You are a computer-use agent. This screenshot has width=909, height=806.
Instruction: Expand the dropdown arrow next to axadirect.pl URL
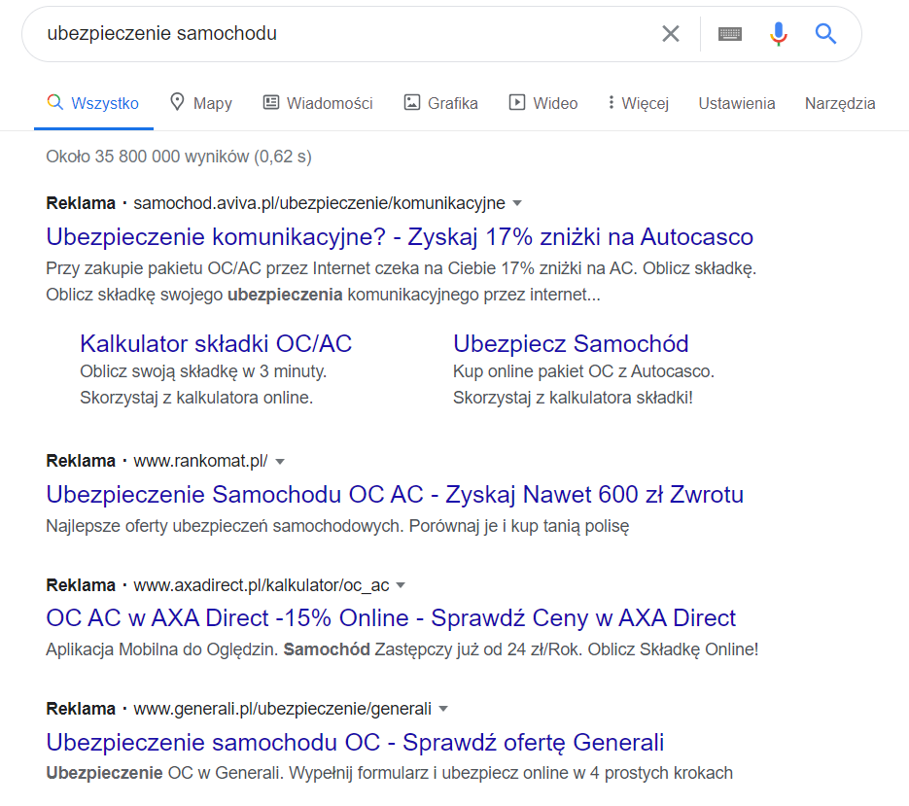(401, 585)
